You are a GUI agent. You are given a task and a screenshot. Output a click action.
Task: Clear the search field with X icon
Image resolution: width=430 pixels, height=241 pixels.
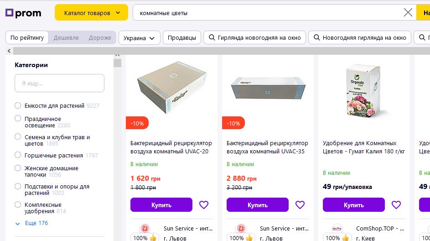point(408,13)
